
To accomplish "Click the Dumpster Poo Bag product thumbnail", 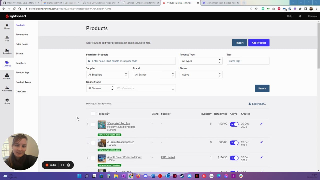I will pos(102,125).
